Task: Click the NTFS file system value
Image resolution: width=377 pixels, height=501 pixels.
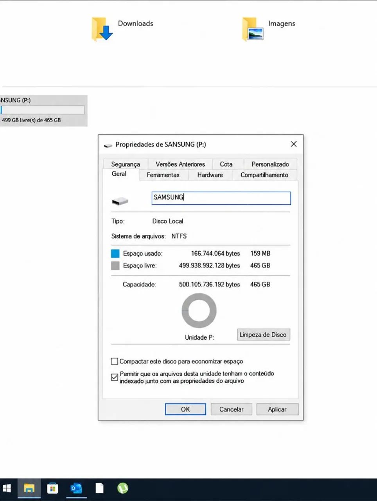Action: coord(179,236)
